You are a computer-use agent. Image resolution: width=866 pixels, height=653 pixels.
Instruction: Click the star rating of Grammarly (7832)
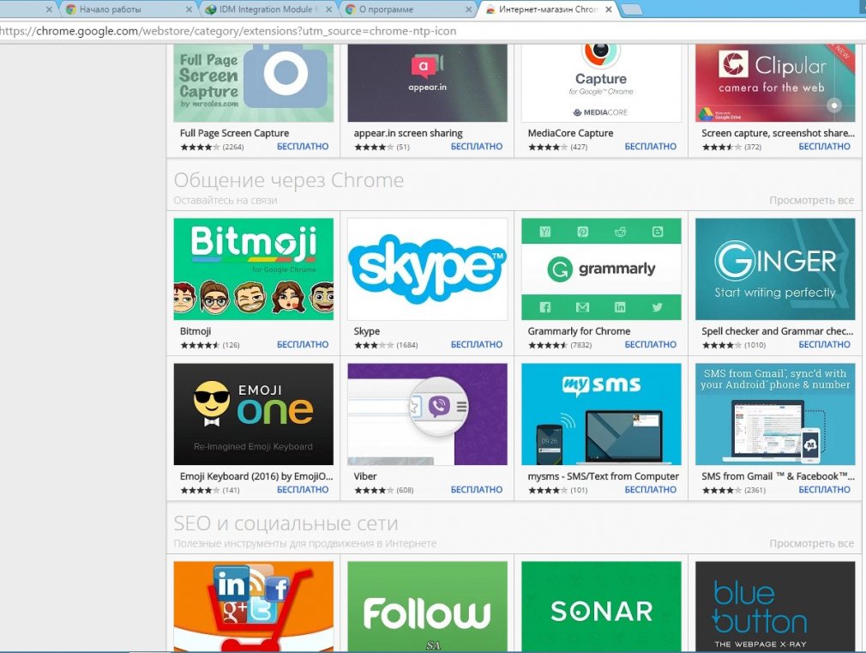click(548, 345)
